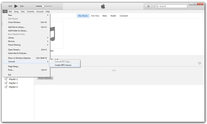Open the Controls menu

click(x=30, y=11)
